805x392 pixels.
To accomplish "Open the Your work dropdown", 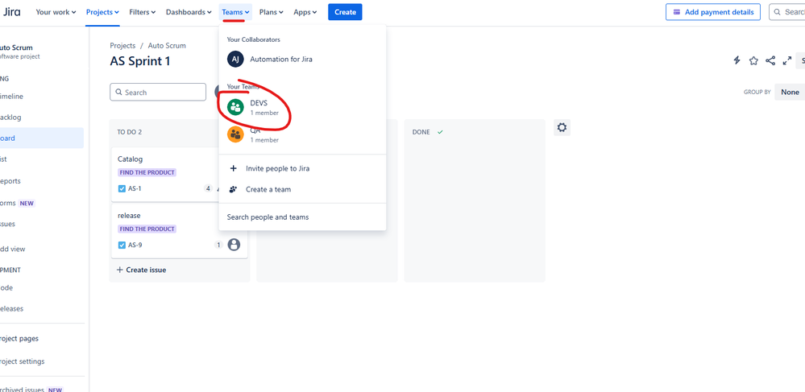I will 56,12.
